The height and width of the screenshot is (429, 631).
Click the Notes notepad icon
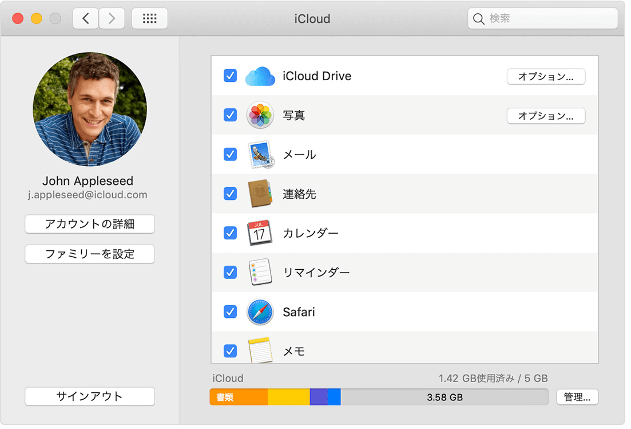260,350
